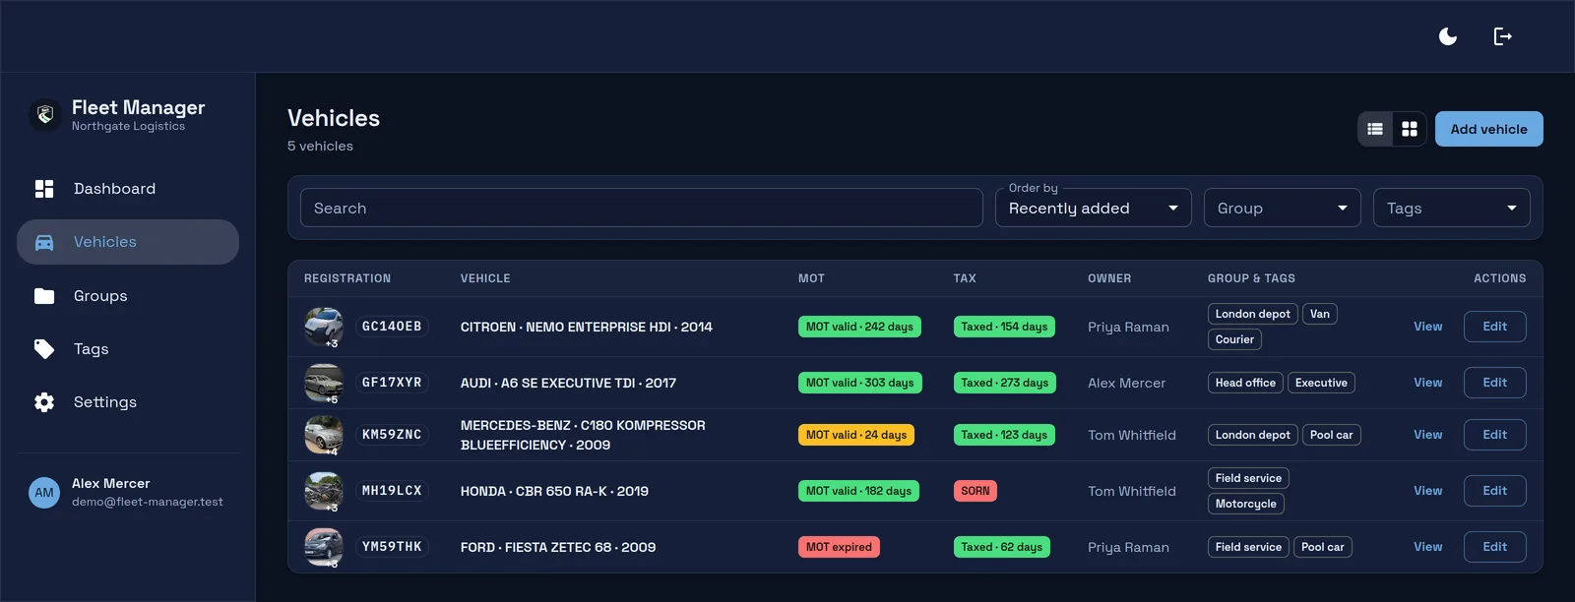Open Settings from sidebar
Image resolution: width=1575 pixels, height=602 pixels.
point(128,402)
